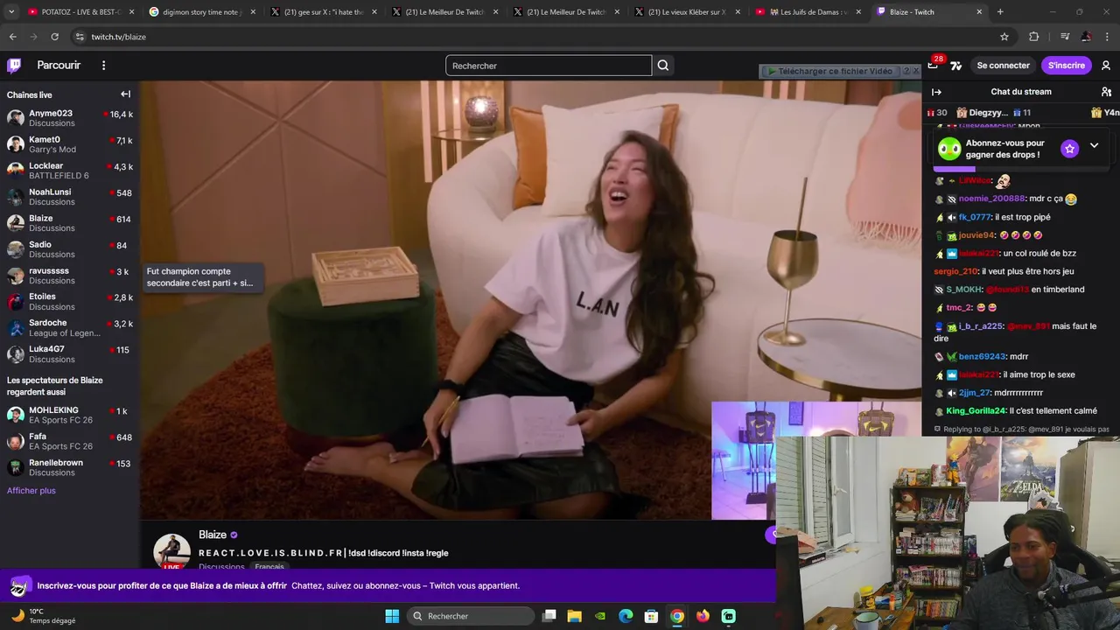Click username benz69243 in chat
This screenshot has width=1120, height=630.
point(982,357)
